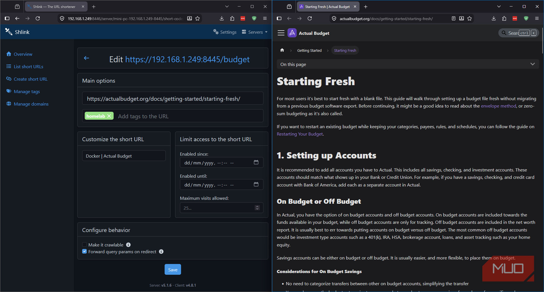Viewport: 544px width, 292px height.
Task: Expand the On this page section
Action: click(408, 64)
